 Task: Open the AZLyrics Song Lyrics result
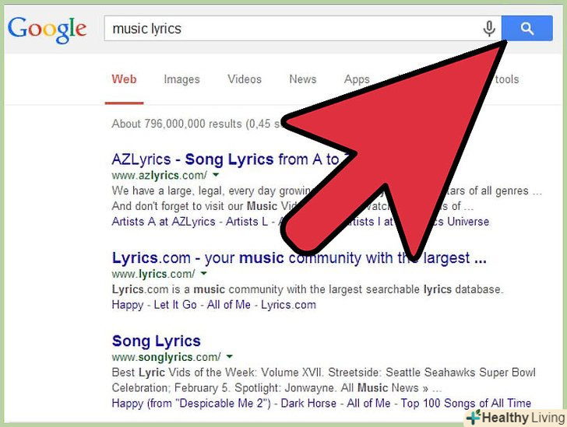pyautogui.click(x=226, y=159)
